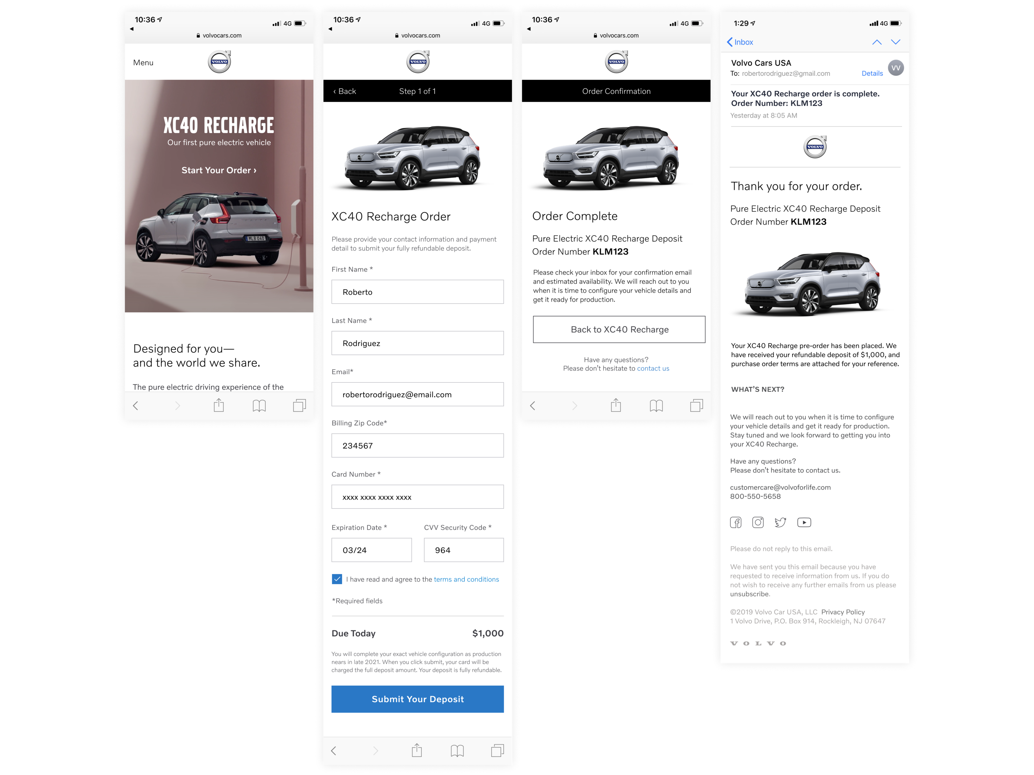The height and width of the screenshot is (775, 1034).
Task: Tap share icon on order form screen
Action: coord(417,750)
